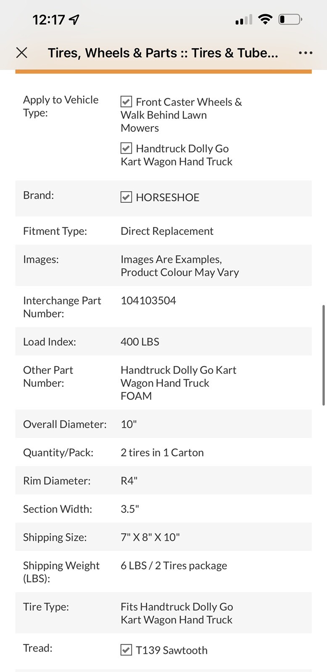Toggle the T139 Sawtooth tread checkbox
Screen dimensions: 327x672
(x=126, y=650)
